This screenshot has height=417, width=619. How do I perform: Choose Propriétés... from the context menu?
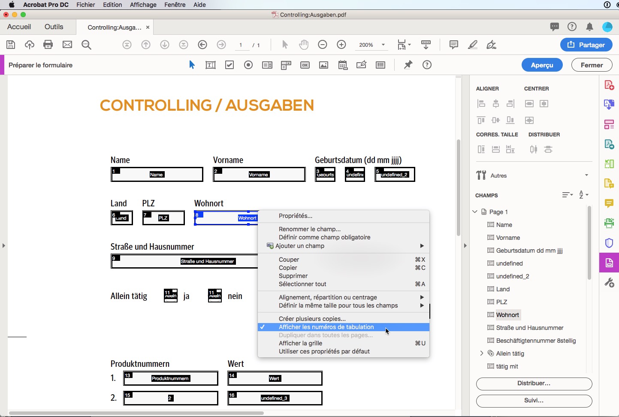(x=344, y=216)
